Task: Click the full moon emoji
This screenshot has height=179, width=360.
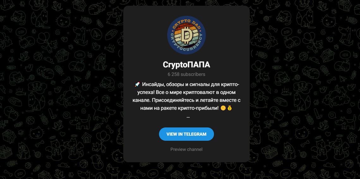Action: click(x=223, y=108)
